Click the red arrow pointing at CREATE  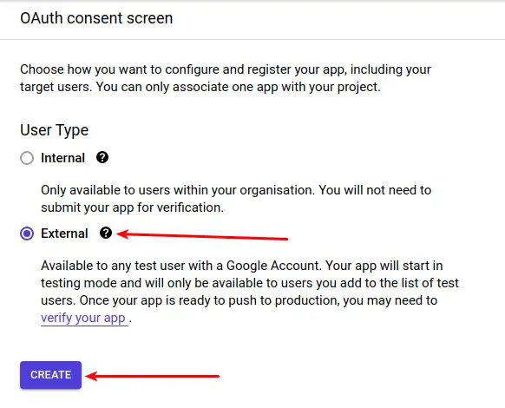(x=153, y=376)
